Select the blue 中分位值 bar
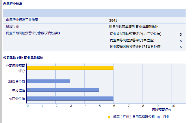 point(63,90)
